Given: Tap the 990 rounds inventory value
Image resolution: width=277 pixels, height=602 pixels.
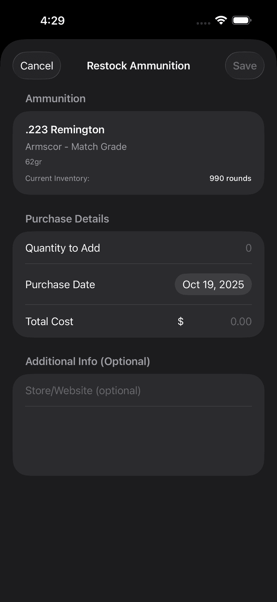Looking at the screenshot, I should click(230, 178).
